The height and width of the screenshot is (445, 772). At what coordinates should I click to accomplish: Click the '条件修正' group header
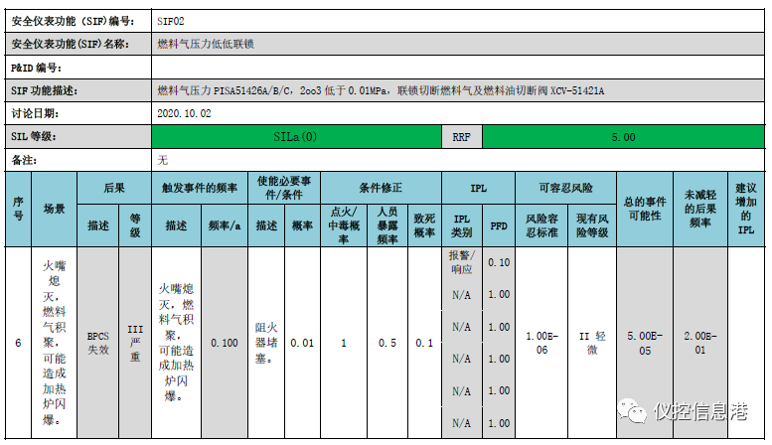pos(382,188)
